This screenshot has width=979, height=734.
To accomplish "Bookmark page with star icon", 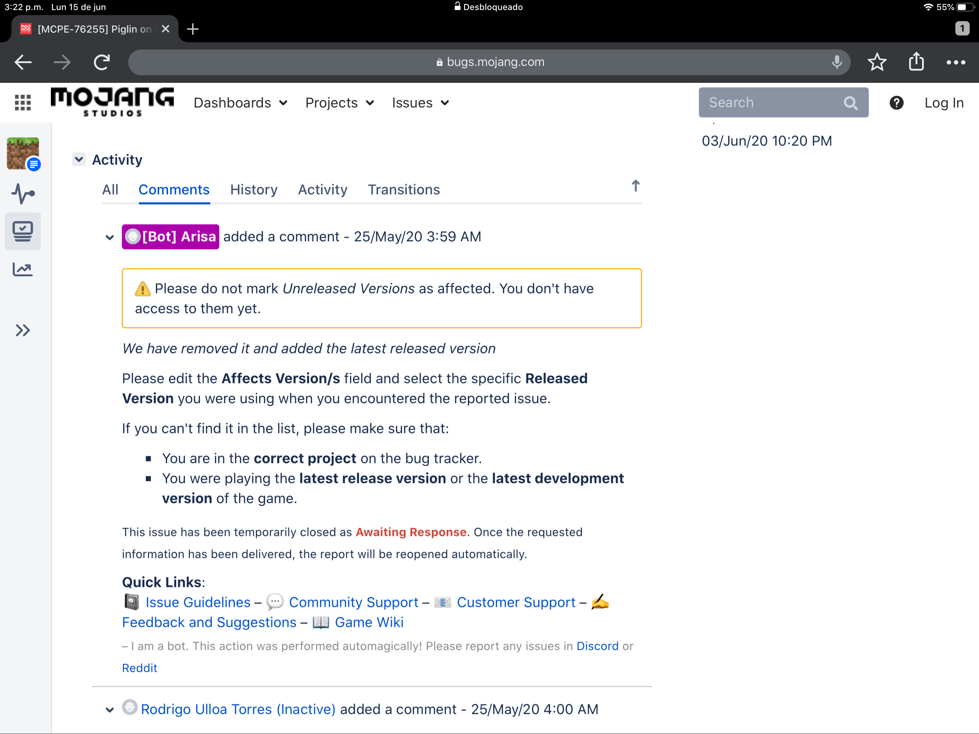I will tap(877, 62).
